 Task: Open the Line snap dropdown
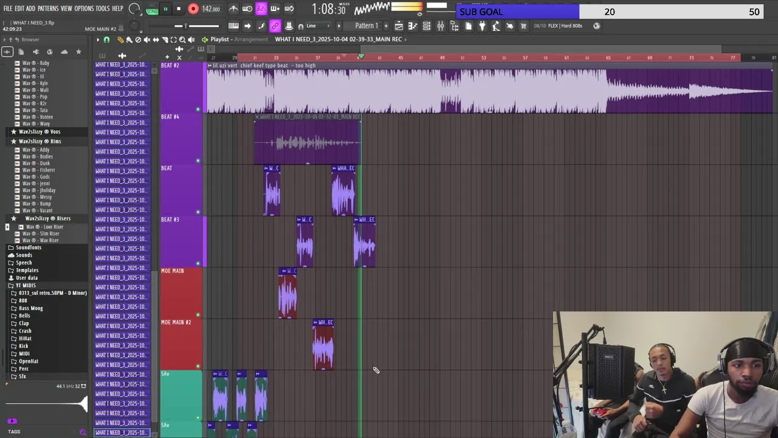(318, 26)
